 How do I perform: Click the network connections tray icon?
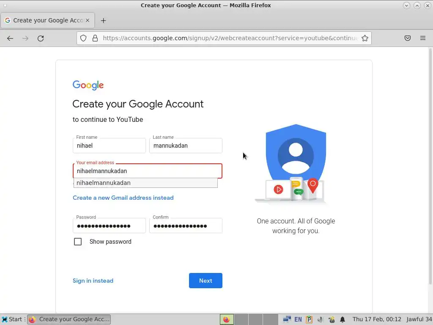pyautogui.click(x=287, y=319)
